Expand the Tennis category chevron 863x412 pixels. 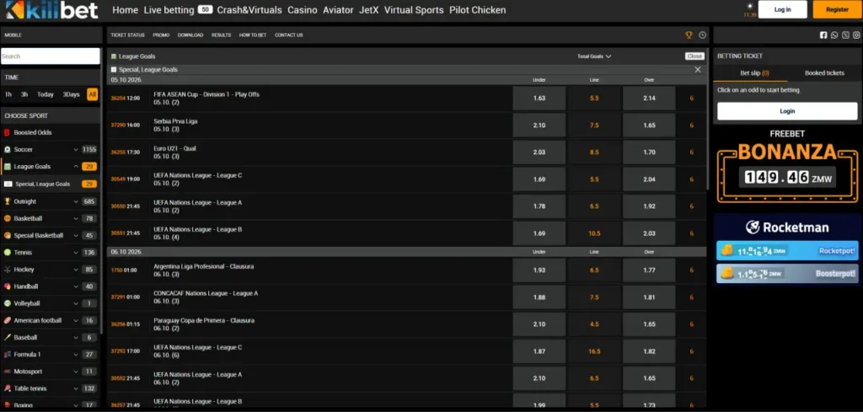coord(75,253)
